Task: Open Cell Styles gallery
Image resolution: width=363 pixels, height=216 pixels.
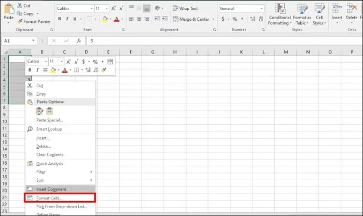Action: pyautogui.click(x=319, y=14)
